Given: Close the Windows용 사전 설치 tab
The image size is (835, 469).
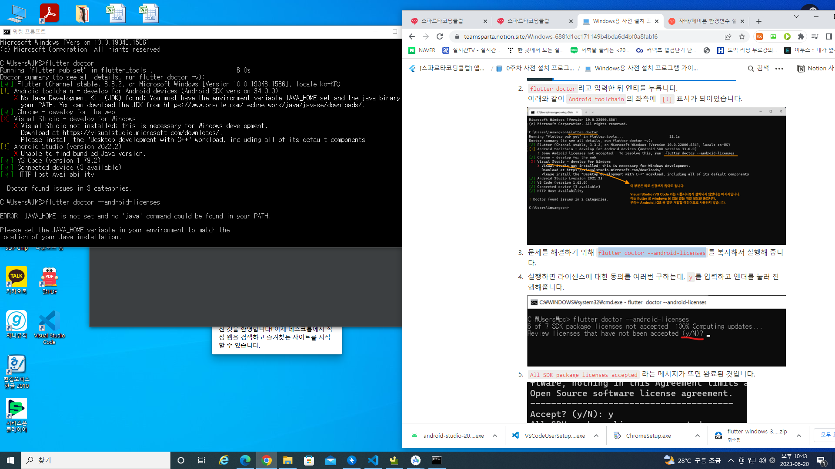Looking at the screenshot, I should [657, 21].
